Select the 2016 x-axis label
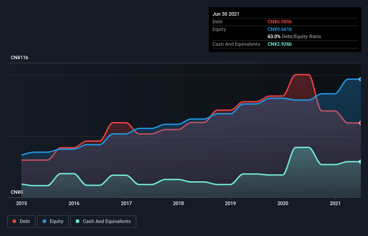This screenshot has height=236, width=368. [74, 203]
